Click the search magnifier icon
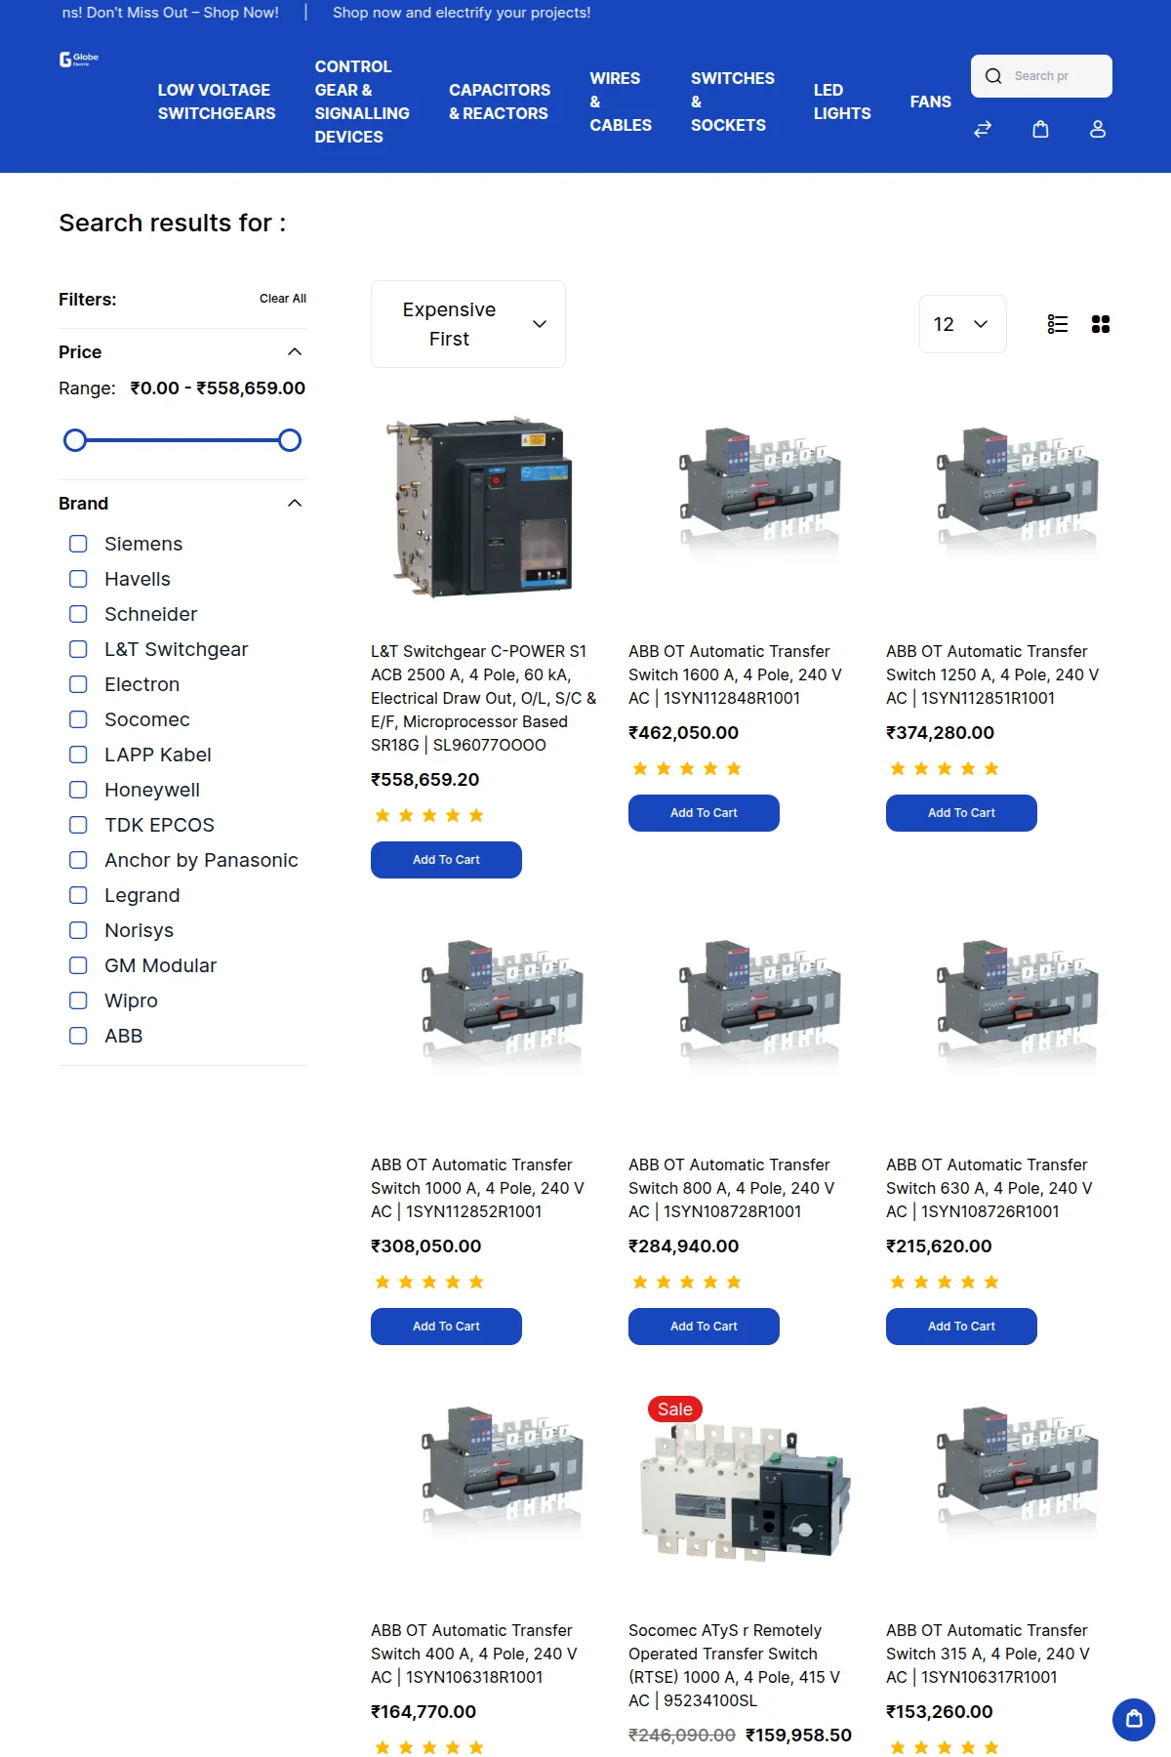Image resolution: width=1171 pixels, height=1757 pixels. click(x=993, y=76)
